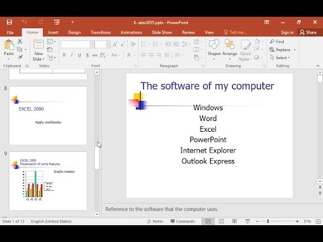Switch to the Insert tab
The image size is (323, 242).
[x=53, y=32]
